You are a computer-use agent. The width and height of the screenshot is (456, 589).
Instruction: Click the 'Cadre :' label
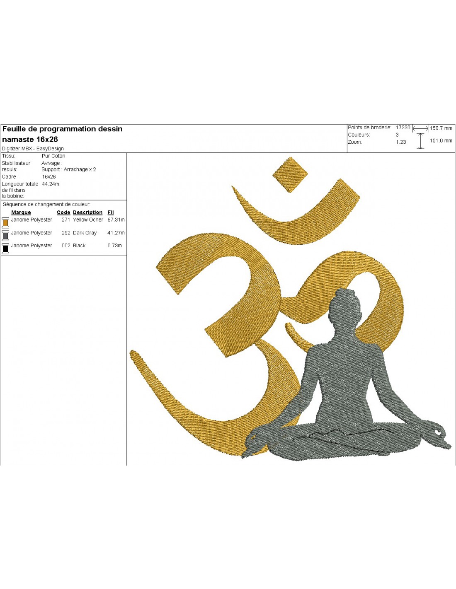[x=10, y=177]
